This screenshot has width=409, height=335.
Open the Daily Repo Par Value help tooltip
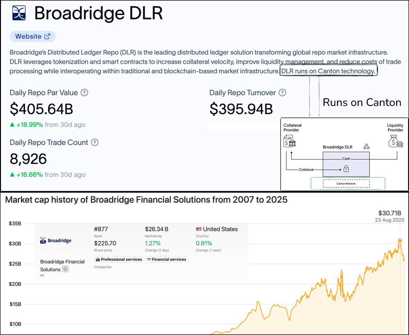pos(84,93)
